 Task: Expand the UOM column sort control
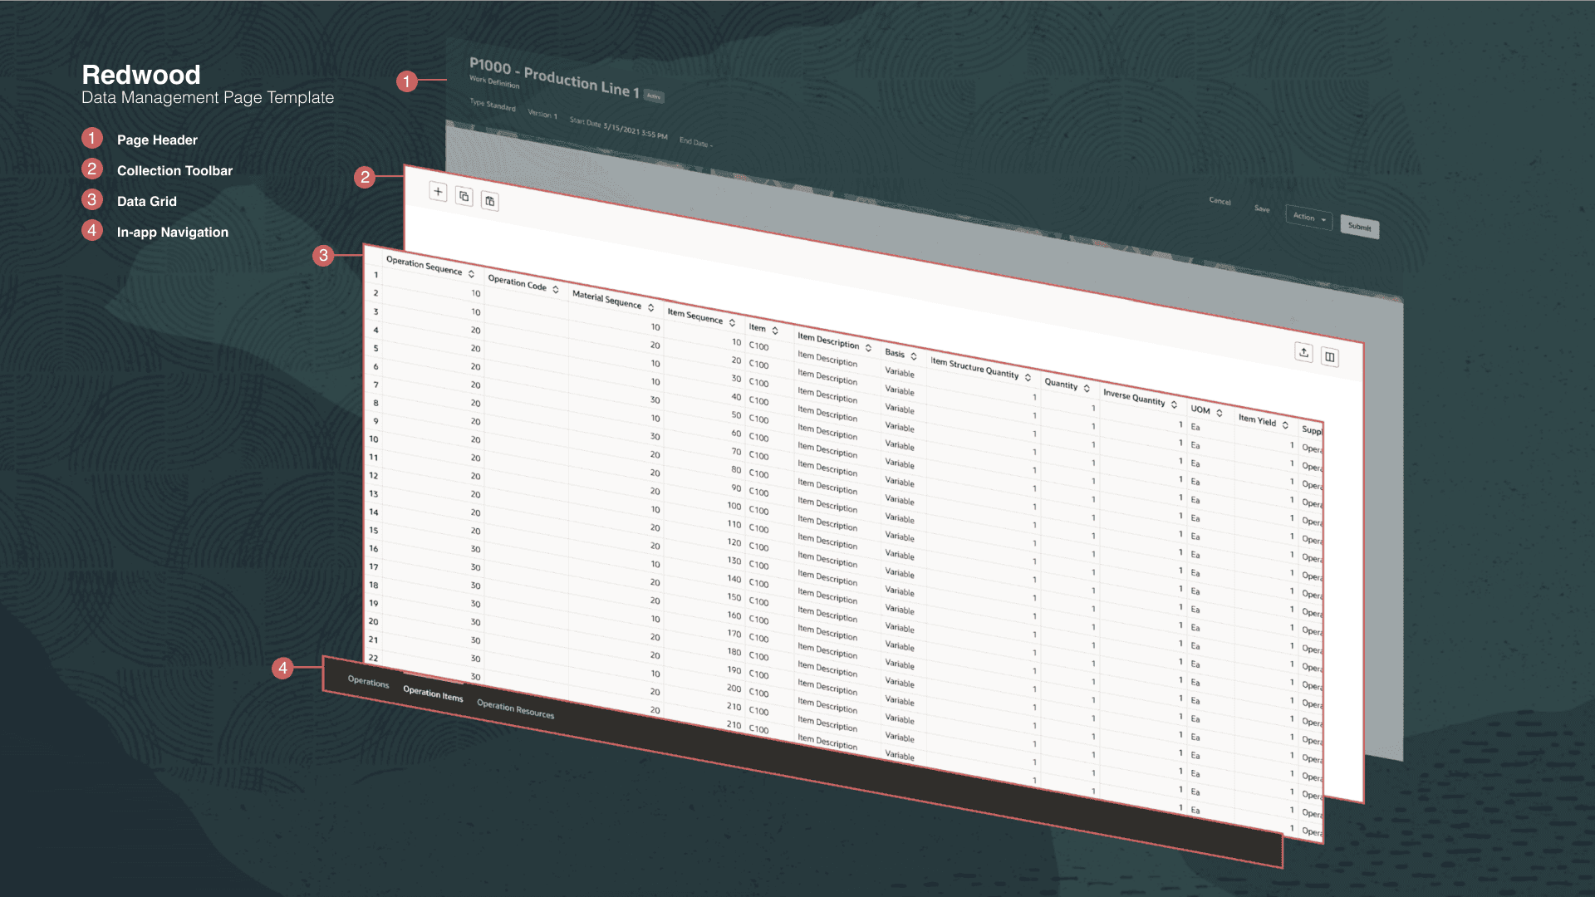pyautogui.click(x=1220, y=413)
